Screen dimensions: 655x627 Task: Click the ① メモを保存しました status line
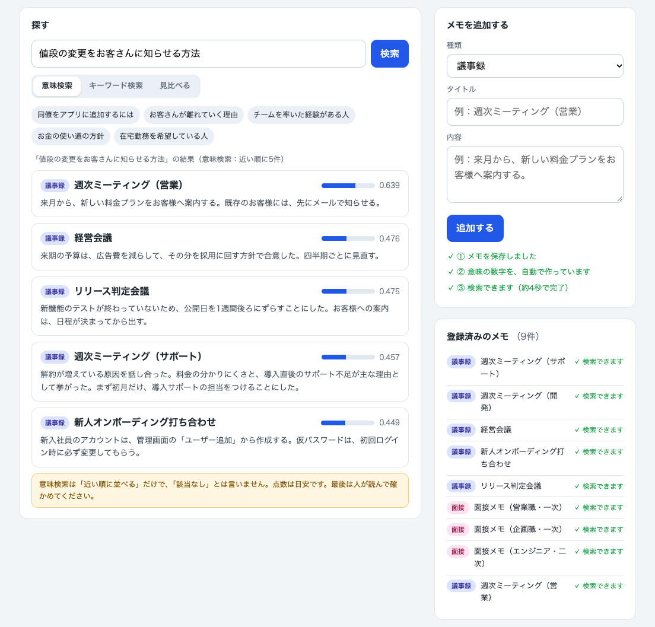coord(492,256)
